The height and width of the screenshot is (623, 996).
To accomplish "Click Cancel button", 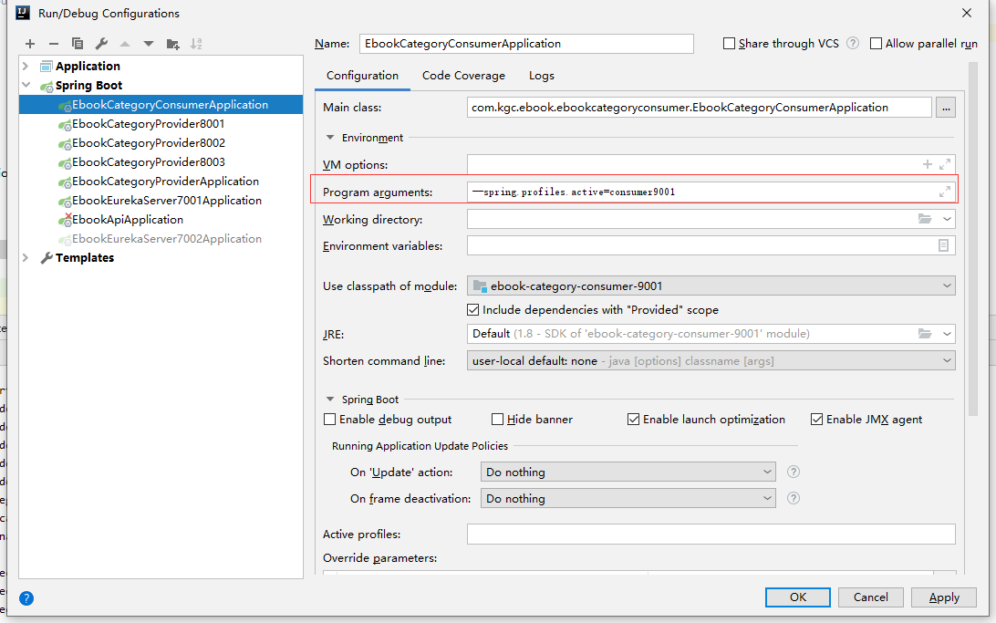I will point(871,597).
